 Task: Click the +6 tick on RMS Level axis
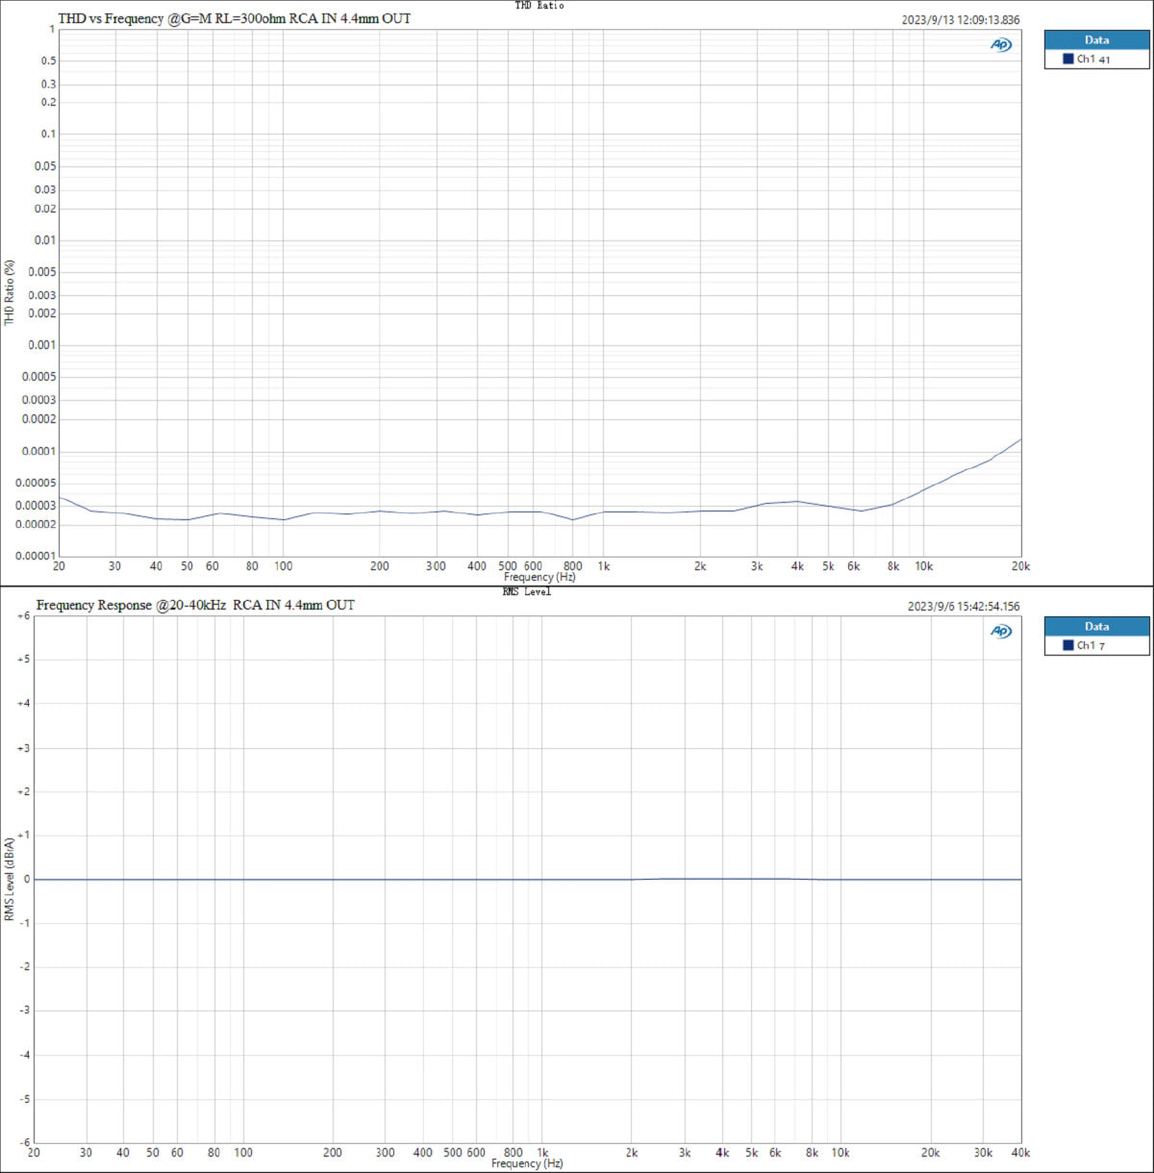pos(22,616)
